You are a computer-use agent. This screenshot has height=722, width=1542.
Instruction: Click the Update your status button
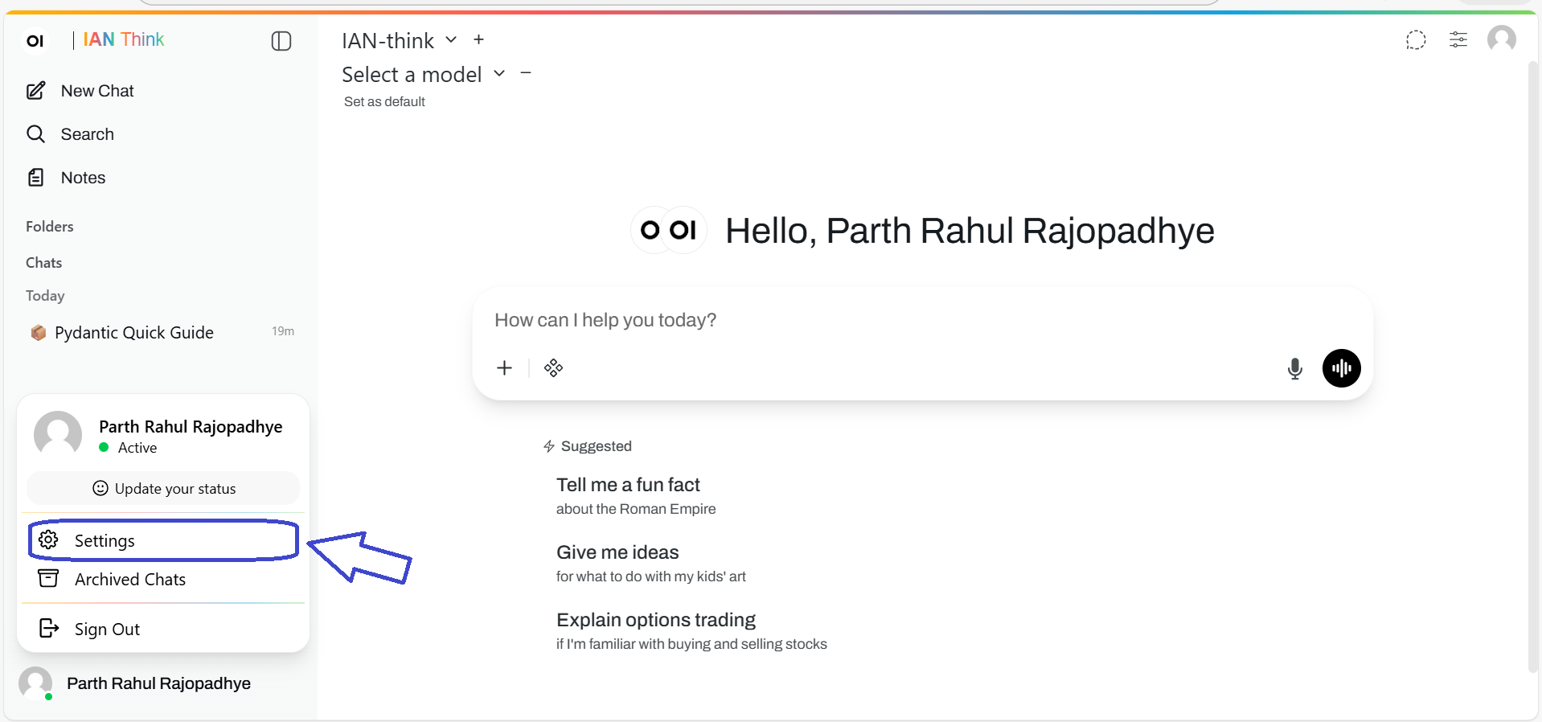pyautogui.click(x=163, y=488)
